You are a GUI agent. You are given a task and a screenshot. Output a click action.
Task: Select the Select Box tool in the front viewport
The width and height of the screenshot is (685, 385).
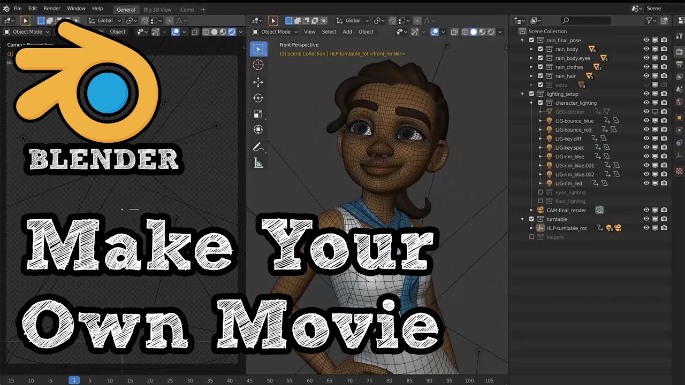click(x=258, y=49)
